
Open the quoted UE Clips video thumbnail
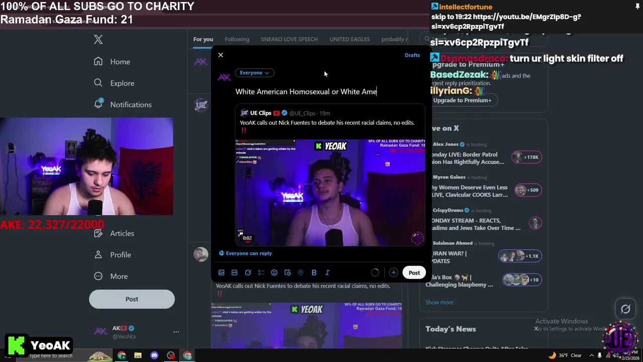(x=330, y=193)
